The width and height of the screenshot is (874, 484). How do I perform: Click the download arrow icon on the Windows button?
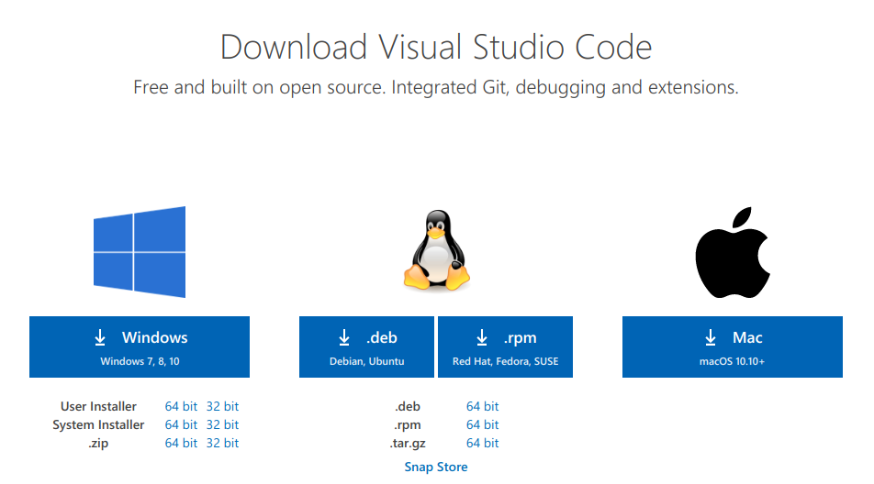(100, 337)
